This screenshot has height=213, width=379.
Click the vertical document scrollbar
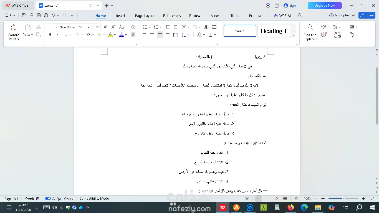point(377,96)
